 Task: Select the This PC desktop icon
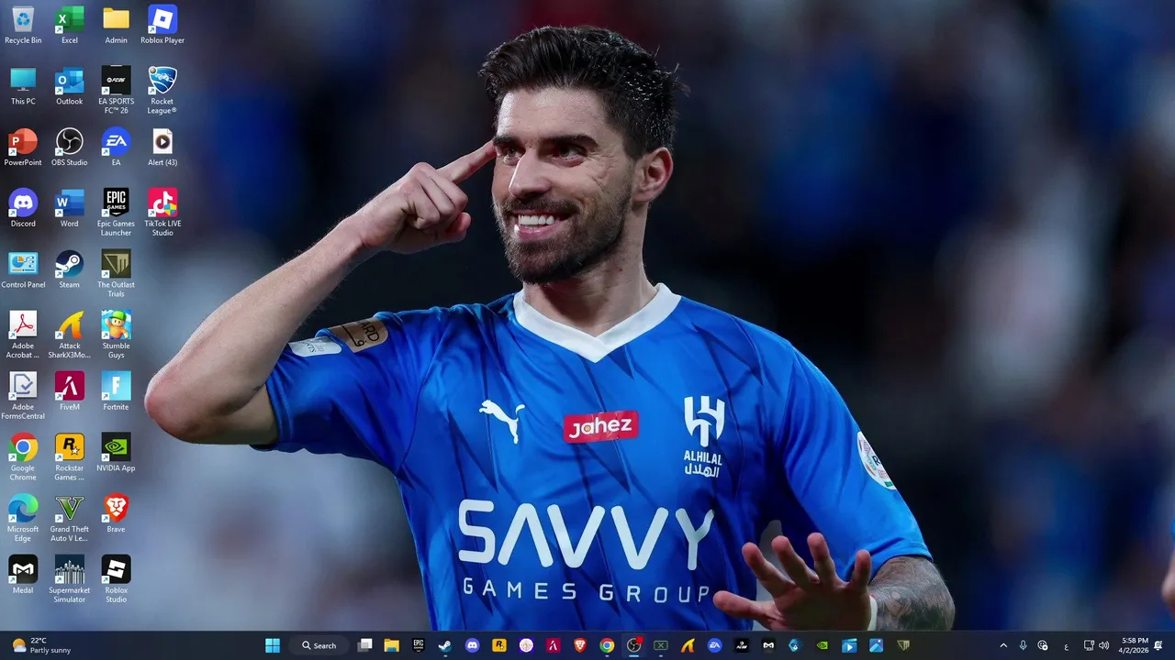click(x=23, y=86)
